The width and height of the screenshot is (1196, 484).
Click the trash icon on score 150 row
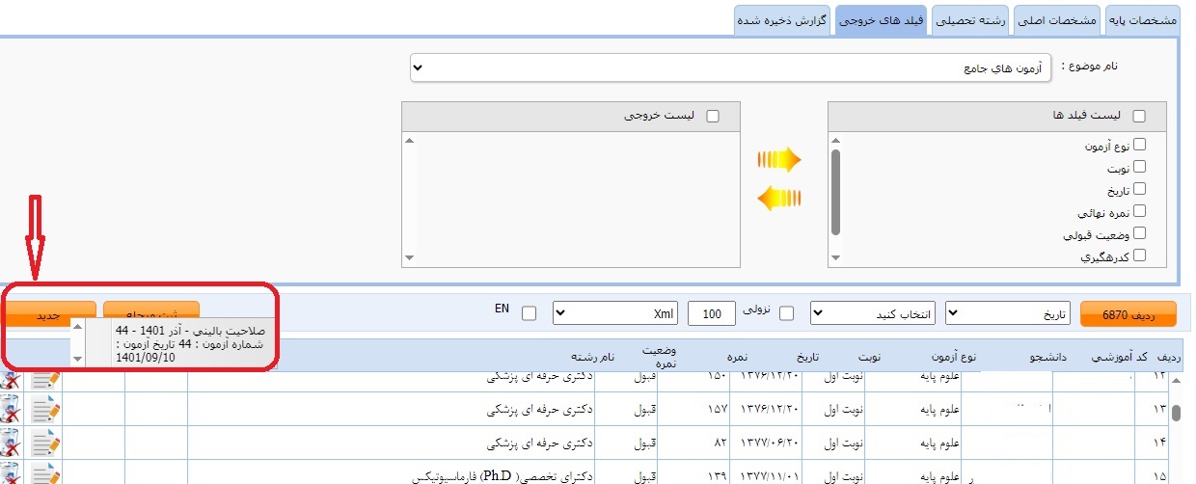click(x=11, y=379)
